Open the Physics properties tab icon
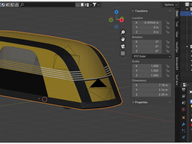The image size is (192, 144). pos(184,137)
